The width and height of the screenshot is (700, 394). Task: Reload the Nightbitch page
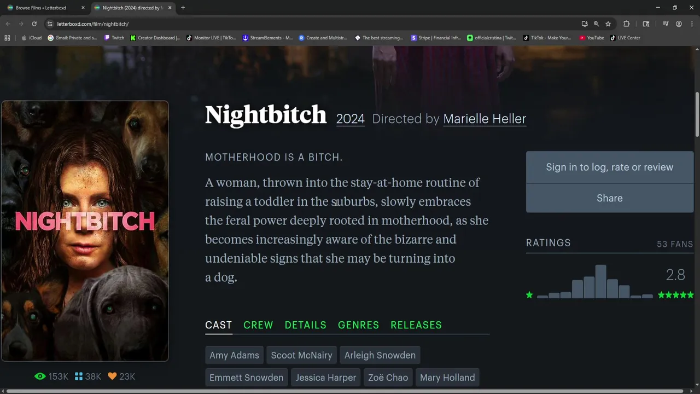(34, 24)
